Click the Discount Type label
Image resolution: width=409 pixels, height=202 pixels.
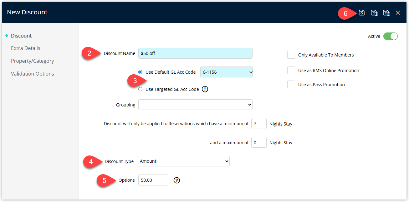click(119, 161)
